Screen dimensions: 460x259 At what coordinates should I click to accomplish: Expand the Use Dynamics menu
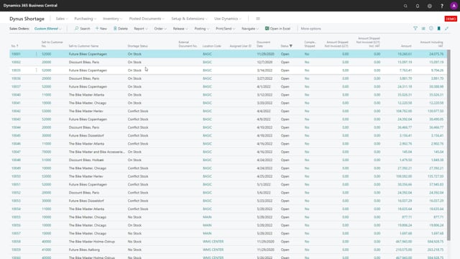[228, 19]
